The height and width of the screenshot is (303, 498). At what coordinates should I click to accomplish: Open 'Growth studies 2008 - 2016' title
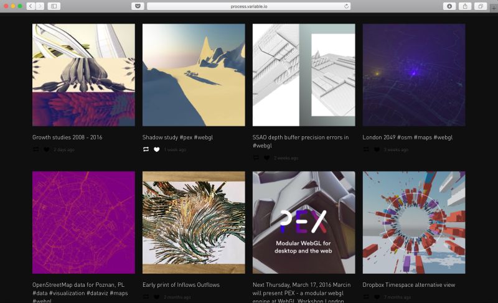coord(67,137)
